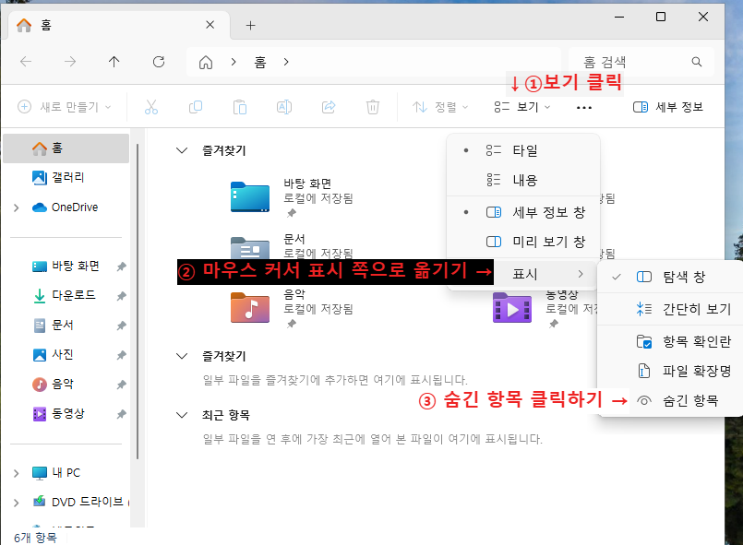The height and width of the screenshot is (545, 743).
Task: Collapse the 최근 항목 section
Action: (182, 415)
